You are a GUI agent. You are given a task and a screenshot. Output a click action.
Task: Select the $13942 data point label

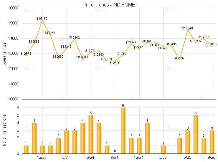(x=74, y=37)
